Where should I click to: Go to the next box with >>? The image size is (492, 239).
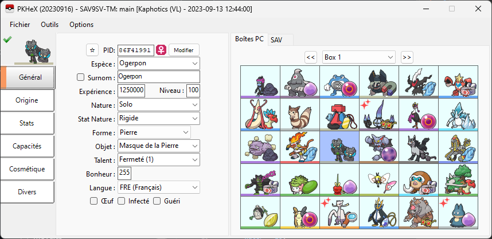(407, 57)
